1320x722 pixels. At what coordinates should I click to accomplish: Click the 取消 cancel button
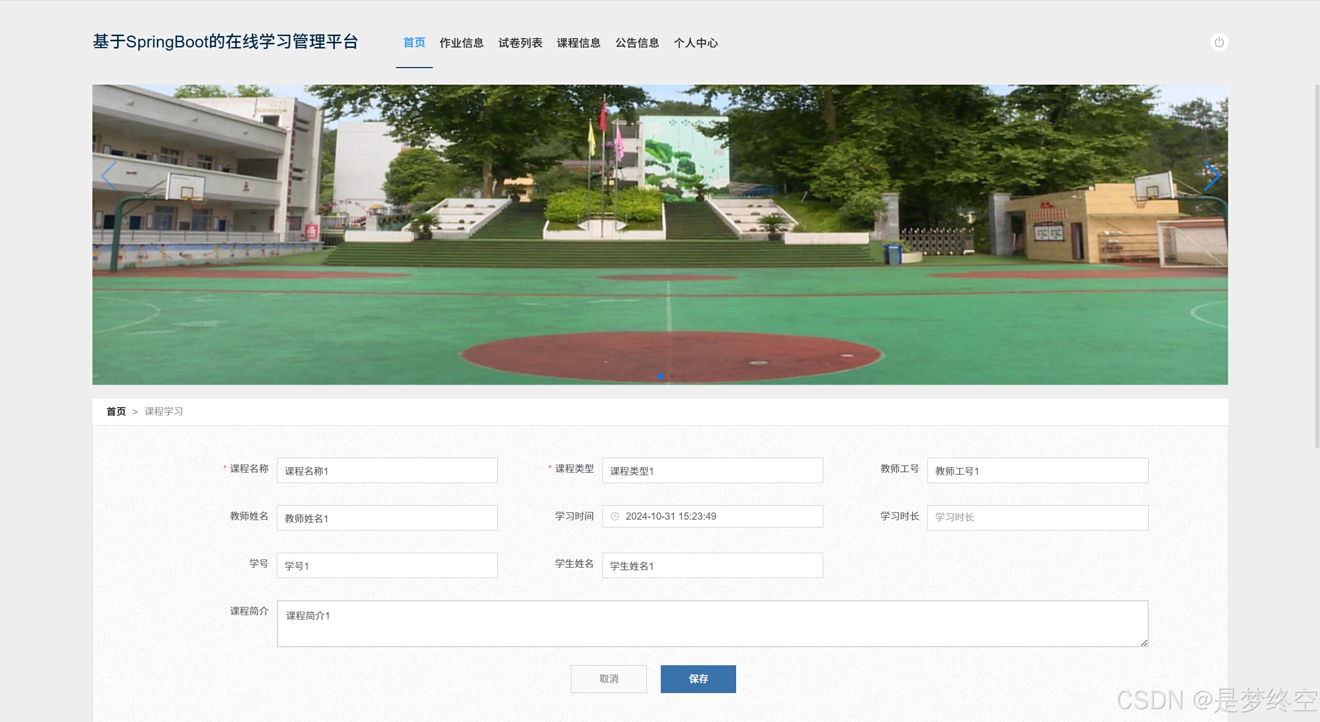pos(608,679)
